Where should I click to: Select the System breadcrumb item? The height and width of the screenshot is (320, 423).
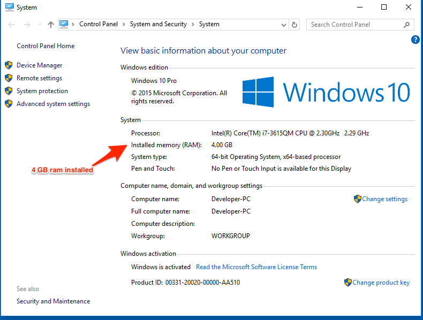click(209, 24)
